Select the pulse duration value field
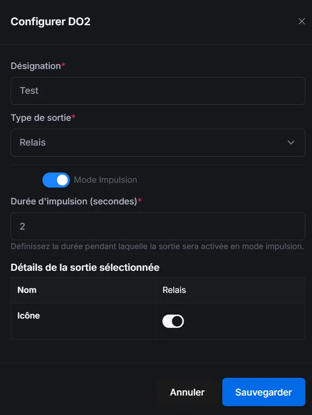This screenshot has height=415, width=312. tap(158, 226)
